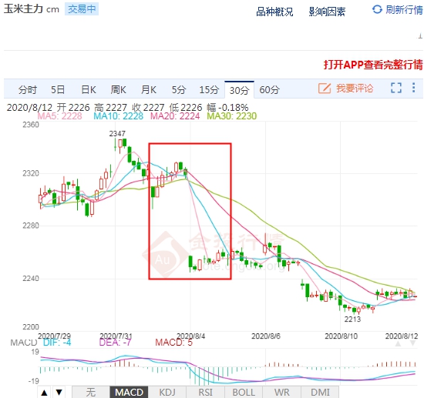Click the MA30: 2230 legend label
Viewport: 424px width, 398px height.
(232, 116)
